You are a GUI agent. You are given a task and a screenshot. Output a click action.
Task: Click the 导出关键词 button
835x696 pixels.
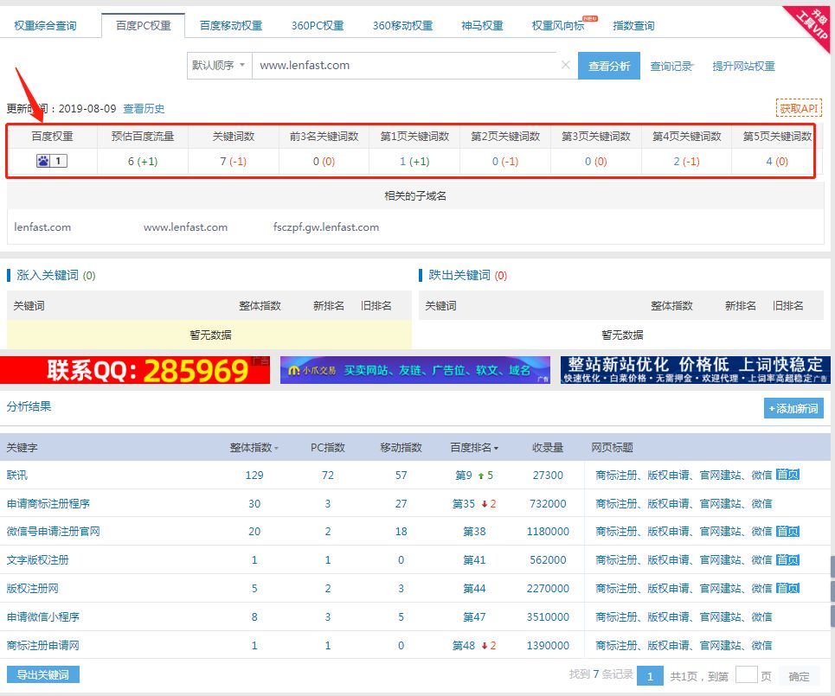coord(43,674)
